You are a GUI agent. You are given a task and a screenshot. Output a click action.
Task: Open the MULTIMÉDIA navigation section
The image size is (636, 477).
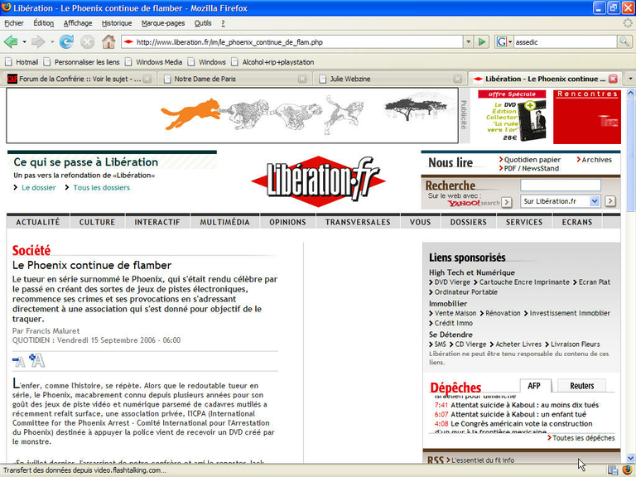pyautogui.click(x=224, y=222)
